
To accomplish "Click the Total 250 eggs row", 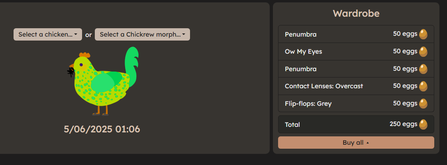I will pyautogui.click(x=356, y=124).
